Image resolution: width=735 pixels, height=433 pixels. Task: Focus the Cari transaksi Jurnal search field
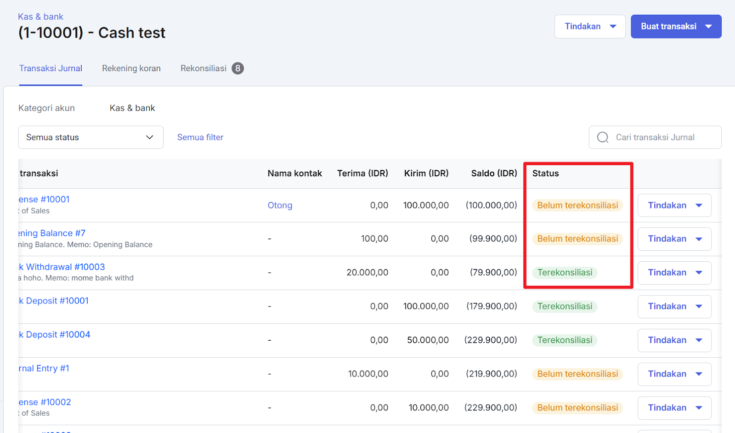click(x=655, y=137)
